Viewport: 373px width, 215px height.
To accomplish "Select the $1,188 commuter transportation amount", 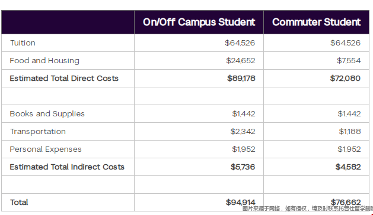I will point(350,132).
